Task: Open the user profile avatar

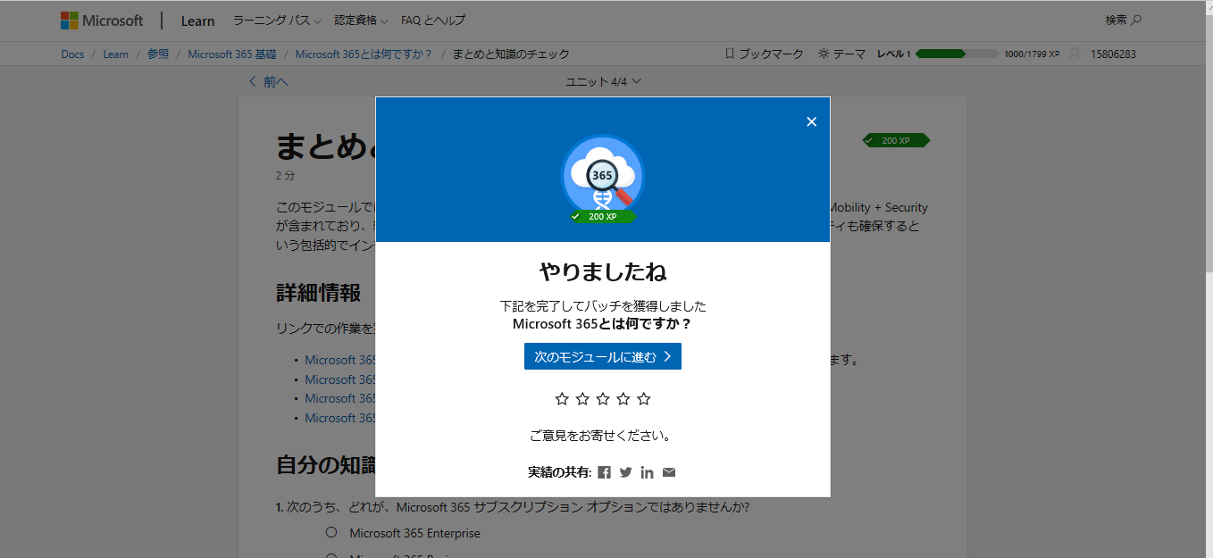Action: (1075, 54)
